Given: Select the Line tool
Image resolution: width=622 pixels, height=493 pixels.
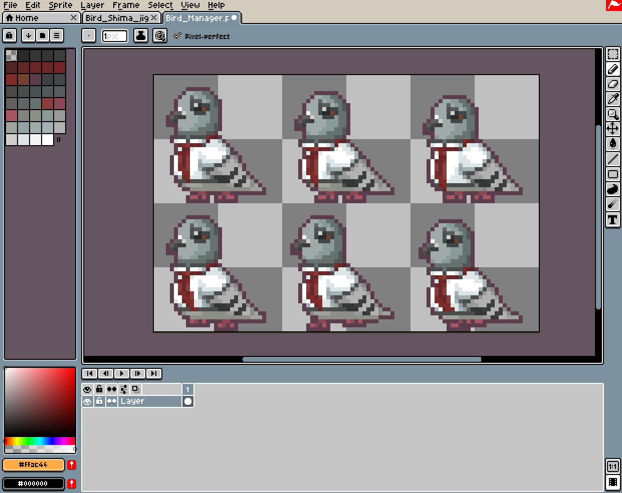Looking at the screenshot, I should [x=612, y=159].
